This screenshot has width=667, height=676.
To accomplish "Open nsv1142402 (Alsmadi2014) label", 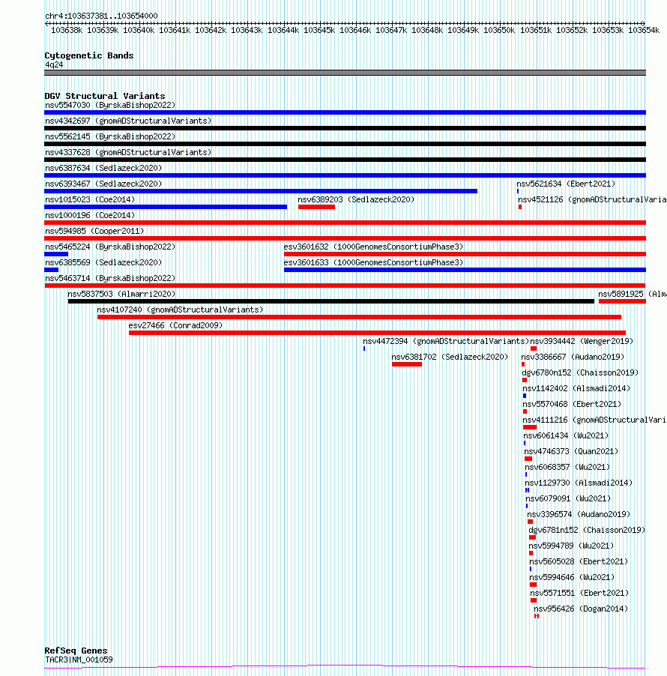I will tap(576, 388).
